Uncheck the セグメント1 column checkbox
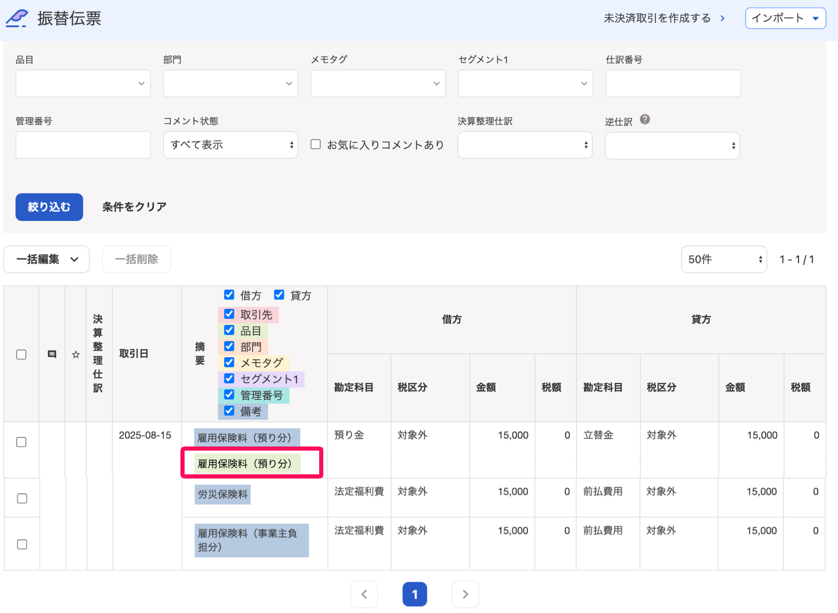The width and height of the screenshot is (838, 613). (229, 378)
